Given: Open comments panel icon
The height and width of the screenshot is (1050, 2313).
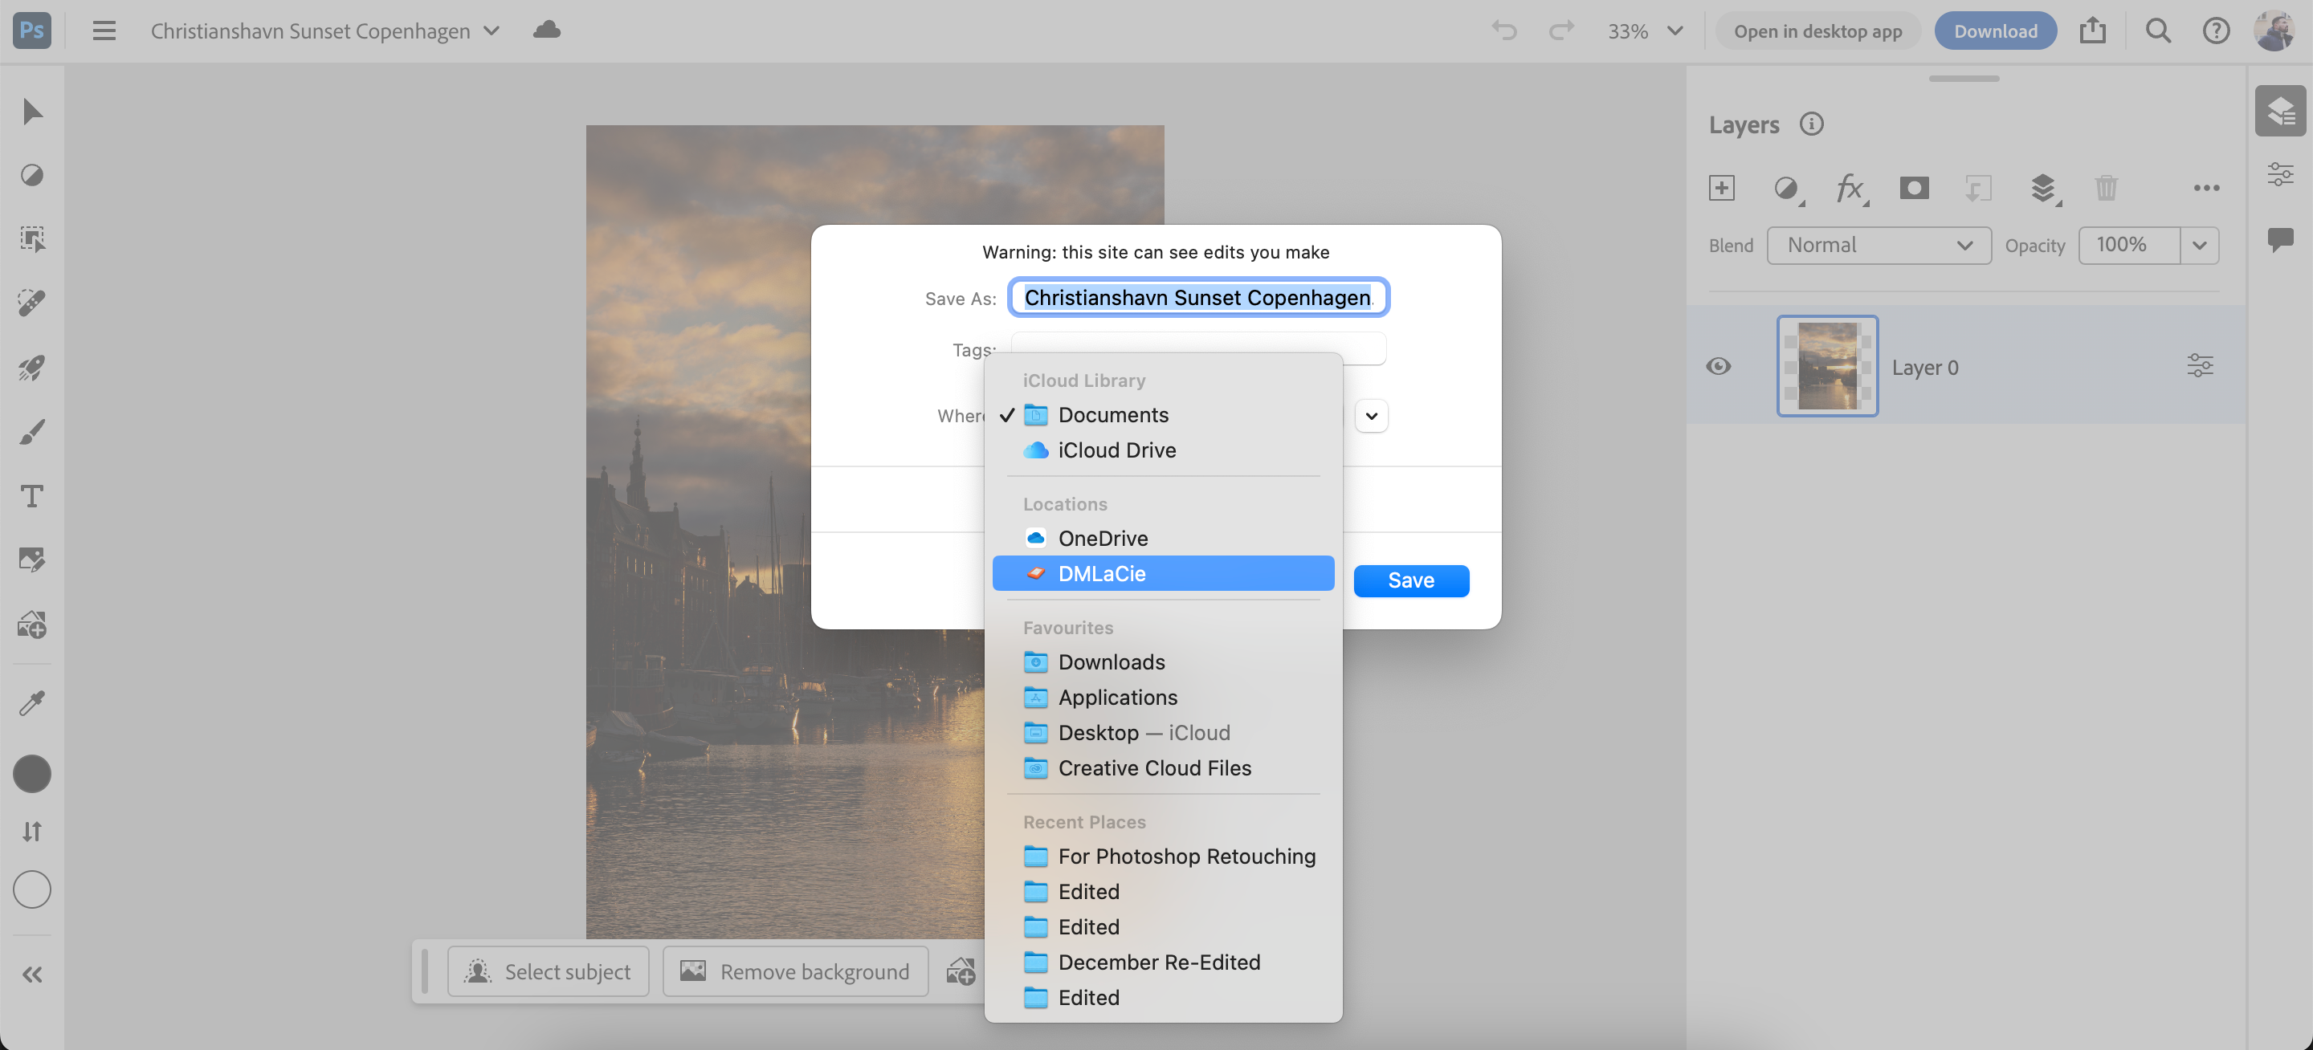Looking at the screenshot, I should pyautogui.click(x=2280, y=238).
